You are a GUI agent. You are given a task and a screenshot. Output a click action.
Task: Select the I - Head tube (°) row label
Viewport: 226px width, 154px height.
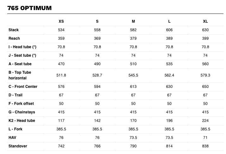coord(22,47)
